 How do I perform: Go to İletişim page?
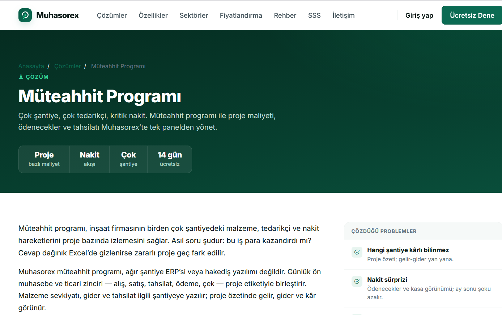344,15
